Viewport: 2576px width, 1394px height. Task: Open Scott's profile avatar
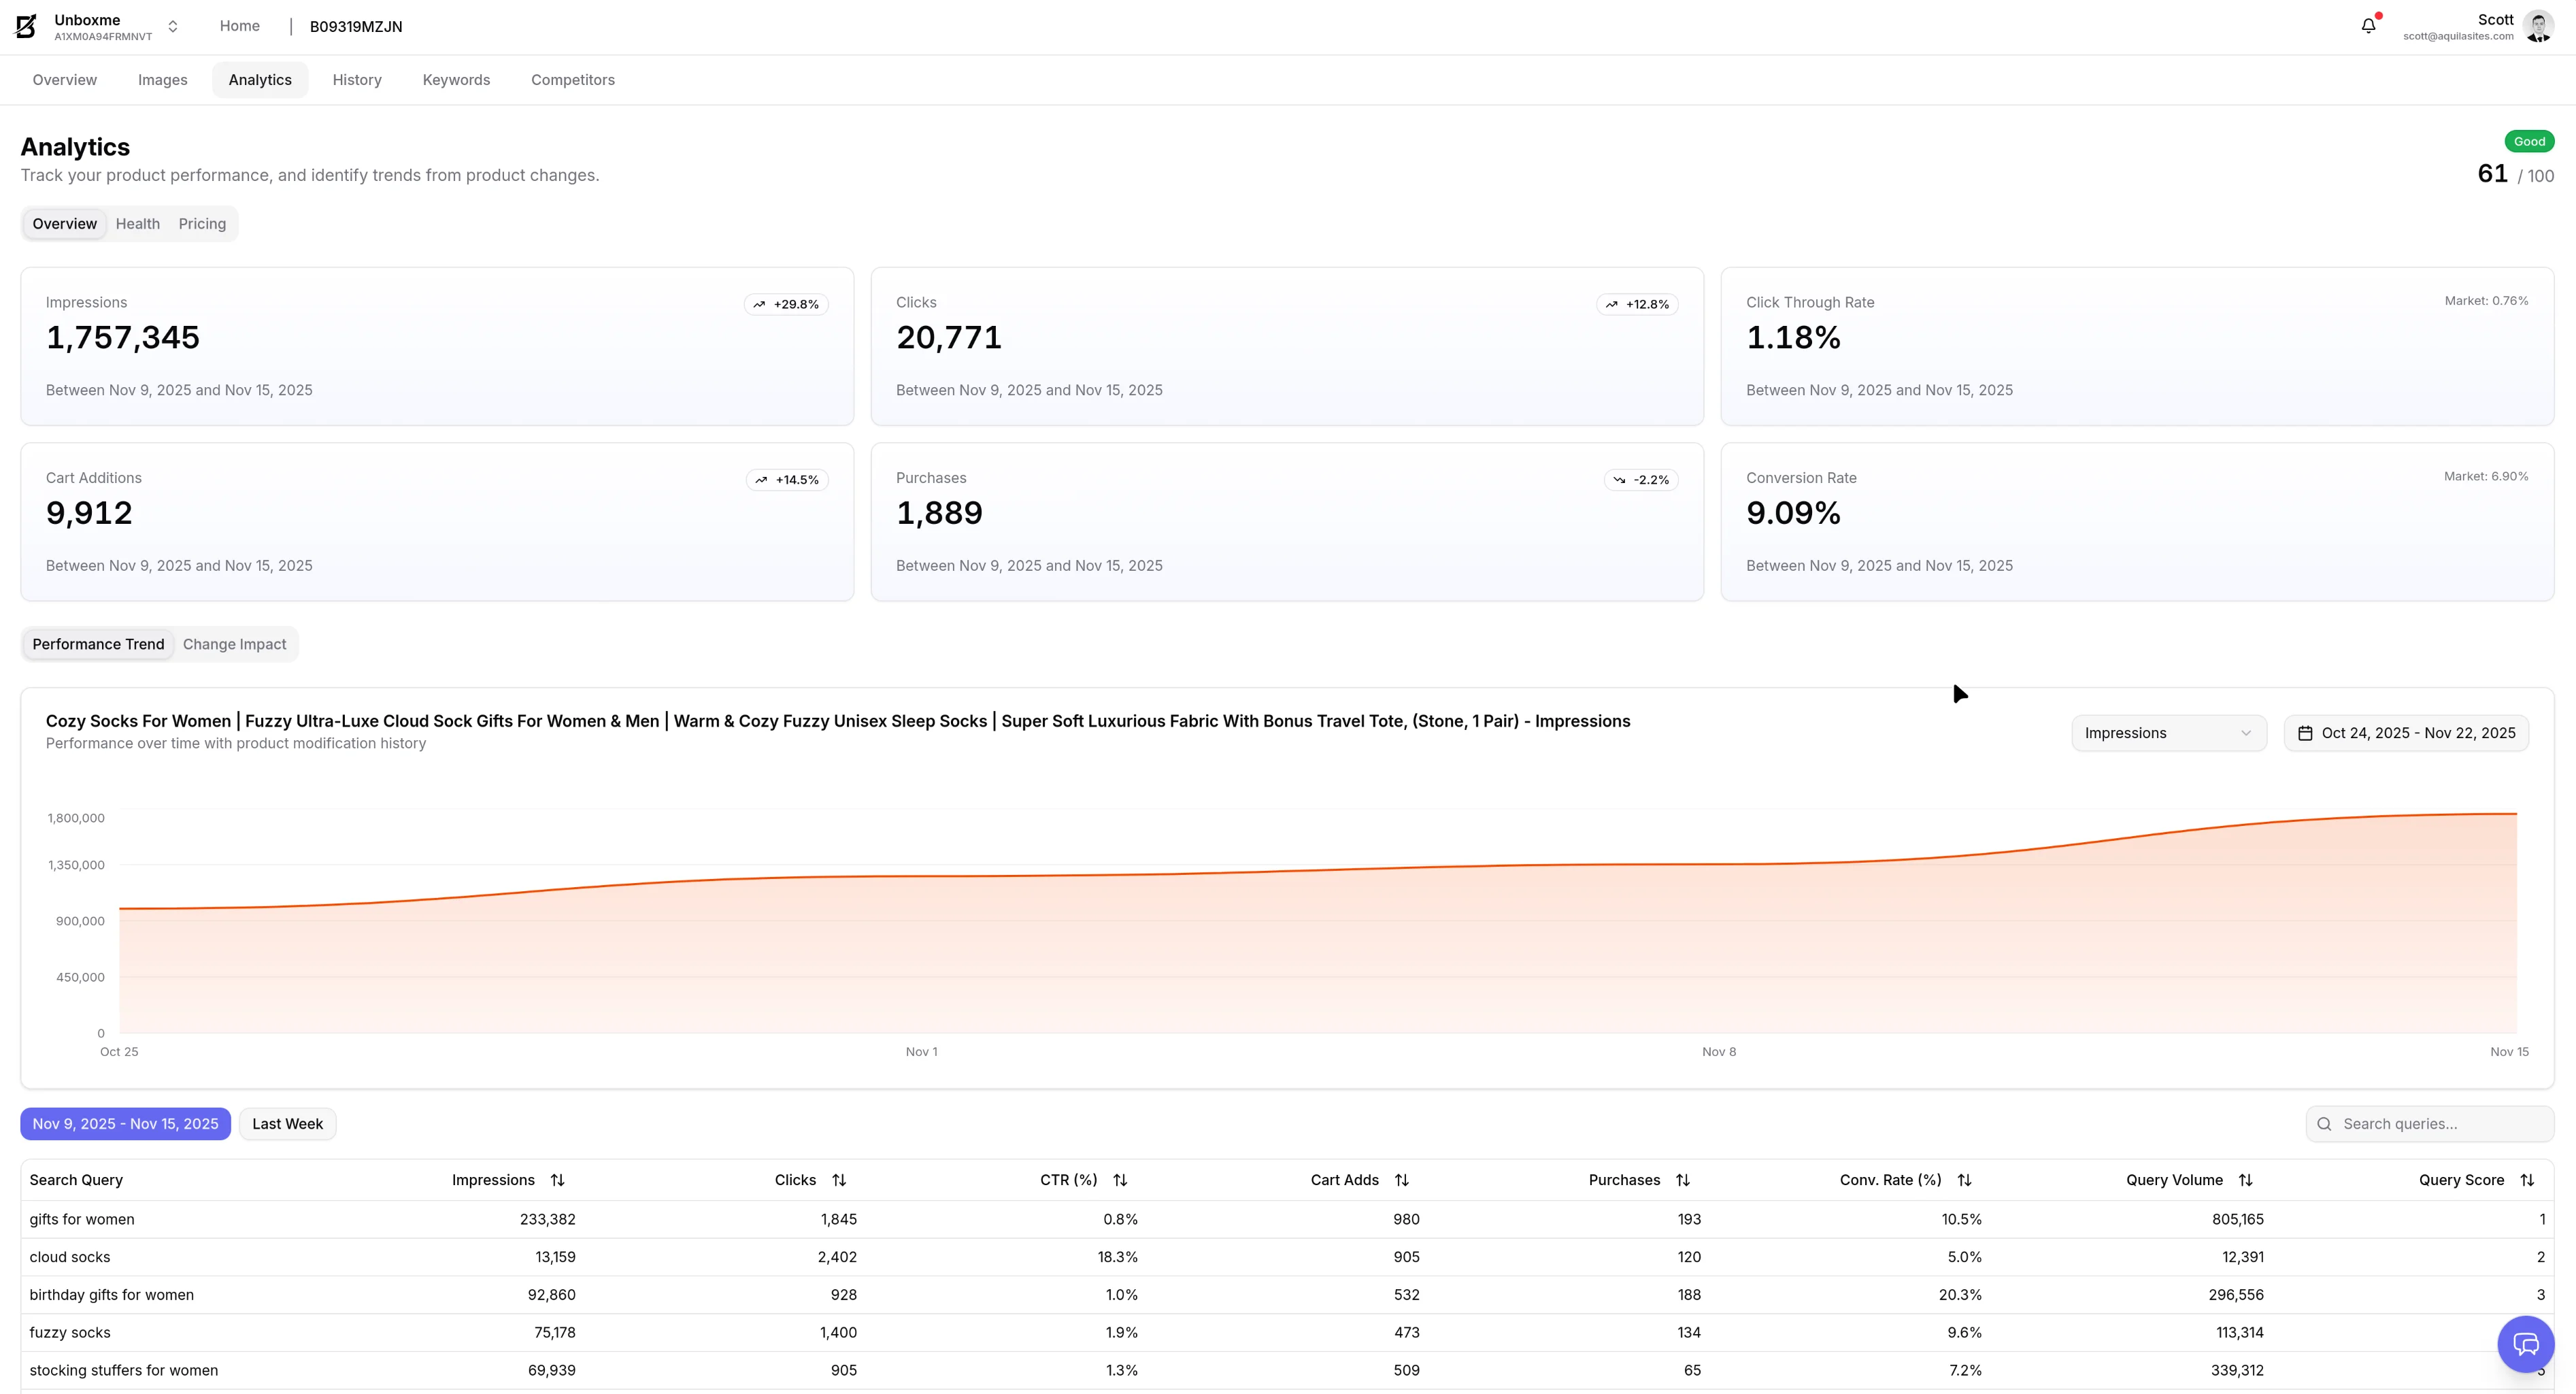click(2538, 27)
